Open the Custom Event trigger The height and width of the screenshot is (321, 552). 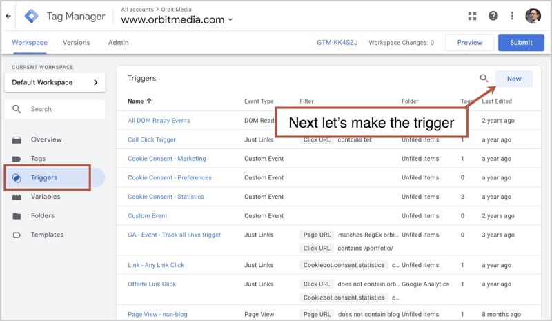click(148, 215)
